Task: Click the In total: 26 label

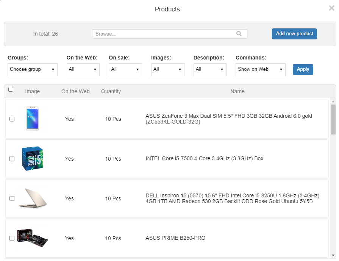Action: [x=45, y=34]
